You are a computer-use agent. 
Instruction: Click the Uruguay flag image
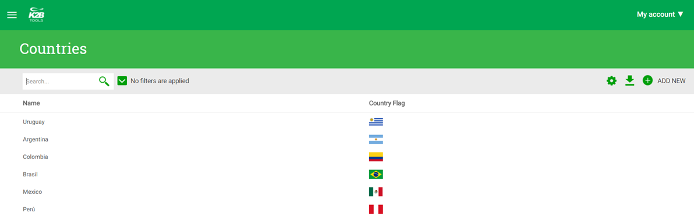(x=376, y=122)
